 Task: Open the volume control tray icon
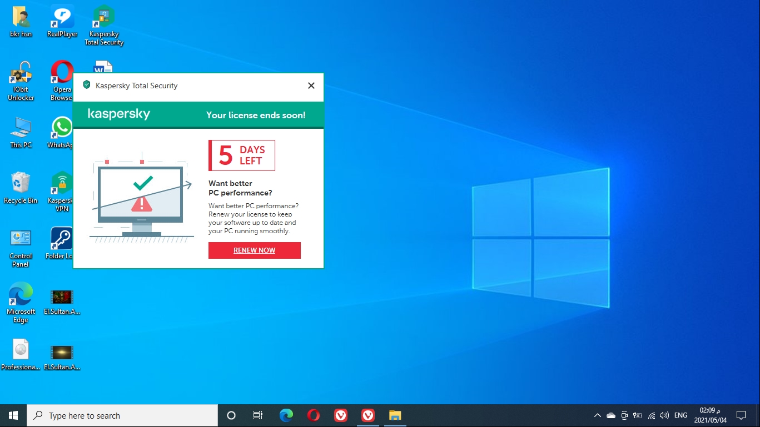tap(664, 415)
